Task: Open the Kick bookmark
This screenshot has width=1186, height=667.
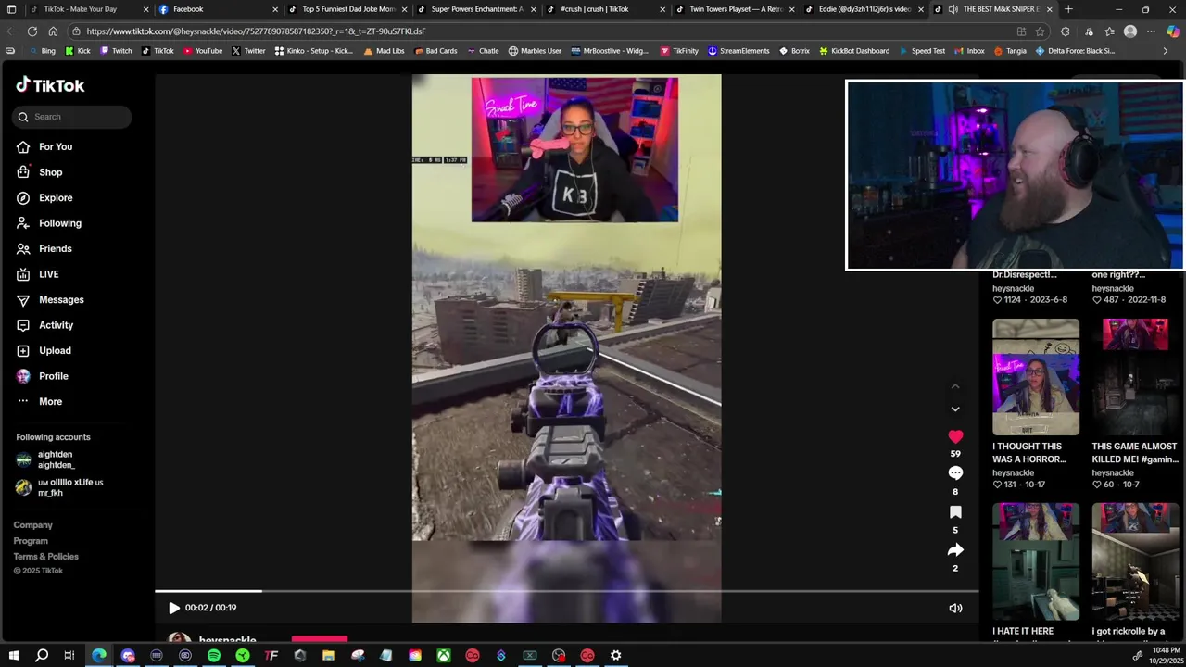Action: (x=77, y=51)
